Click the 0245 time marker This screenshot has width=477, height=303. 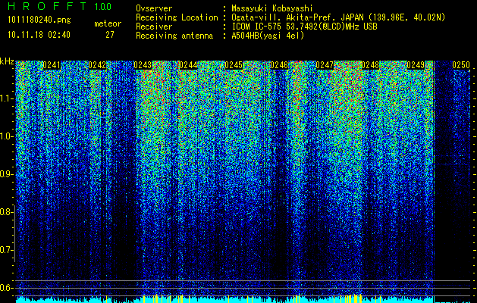click(234, 65)
